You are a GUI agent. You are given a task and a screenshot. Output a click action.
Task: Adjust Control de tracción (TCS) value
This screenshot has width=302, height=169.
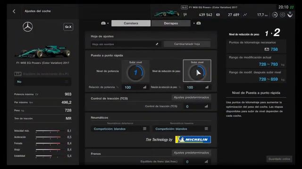pyautogui.click(x=197, y=107)
